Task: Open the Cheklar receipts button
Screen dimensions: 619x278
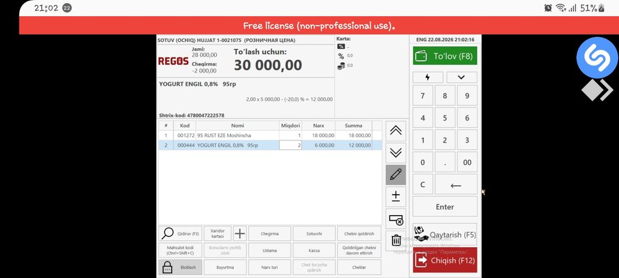Action: [x=359, y=267]
